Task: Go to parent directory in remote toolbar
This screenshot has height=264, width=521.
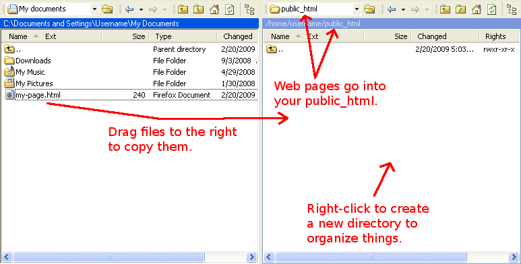Action: [x=445, y=9]
